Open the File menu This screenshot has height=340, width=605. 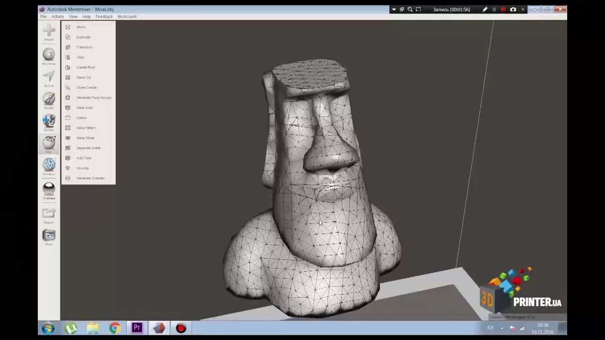coord(43,17)
